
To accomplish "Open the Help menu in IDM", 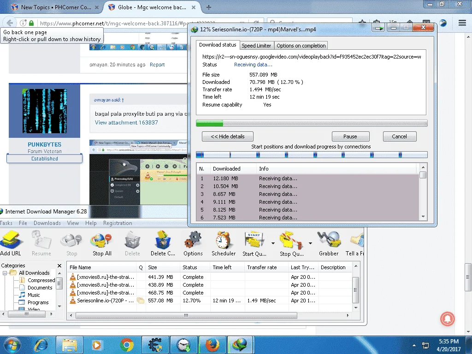I will coord(91,223).
